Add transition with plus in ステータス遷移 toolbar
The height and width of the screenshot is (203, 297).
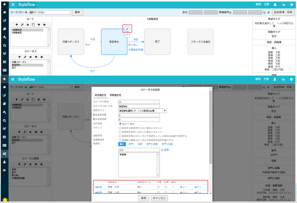click(x=19, y=164)
